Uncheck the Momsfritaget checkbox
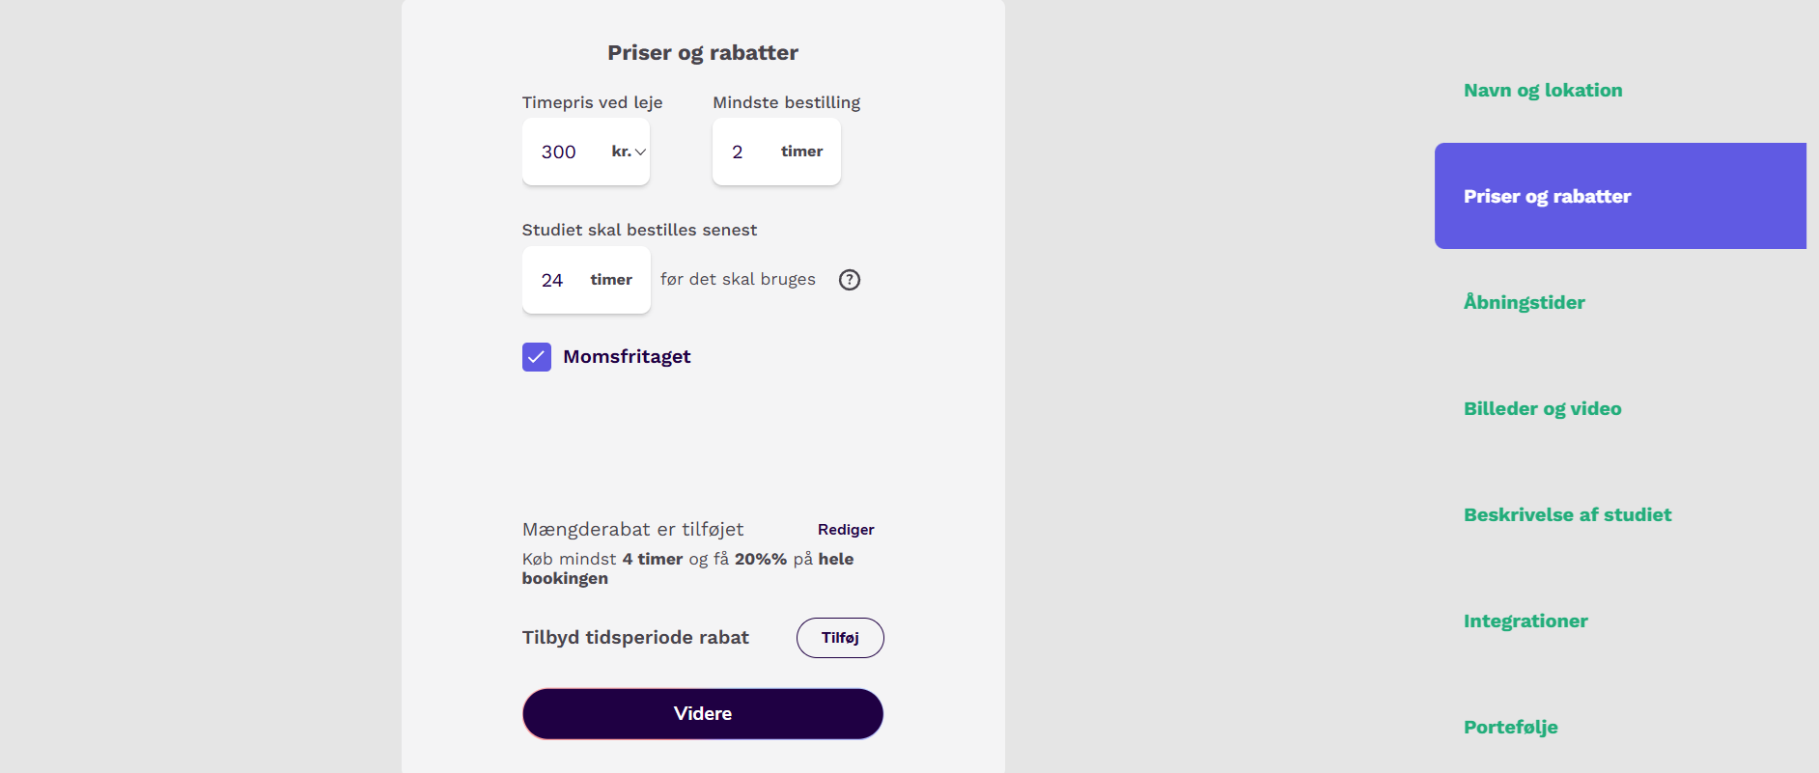Screen dimensions: 1819x773 (x=537, y=357)
